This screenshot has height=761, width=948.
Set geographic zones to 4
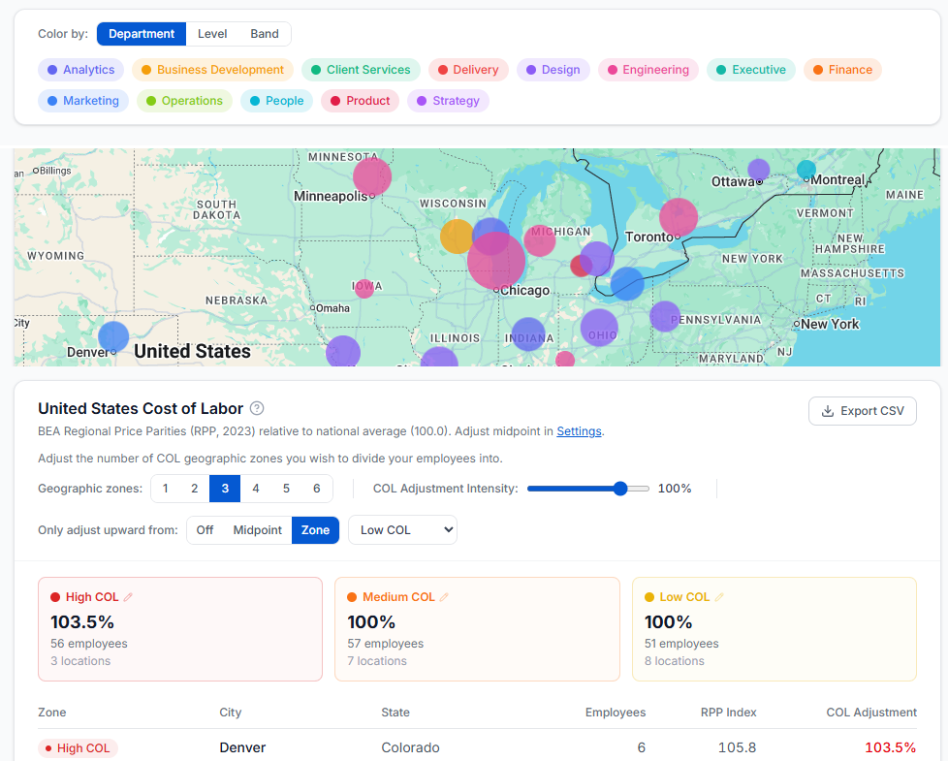(256, 489)
